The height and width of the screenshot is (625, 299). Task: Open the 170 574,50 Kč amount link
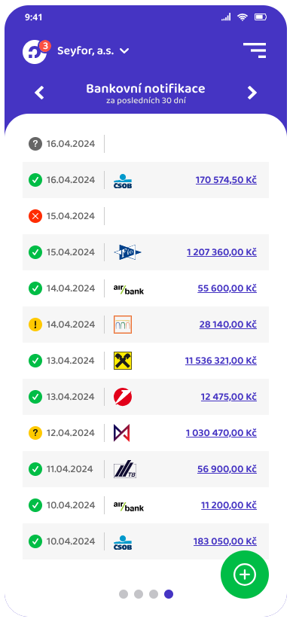pos(226,180)
